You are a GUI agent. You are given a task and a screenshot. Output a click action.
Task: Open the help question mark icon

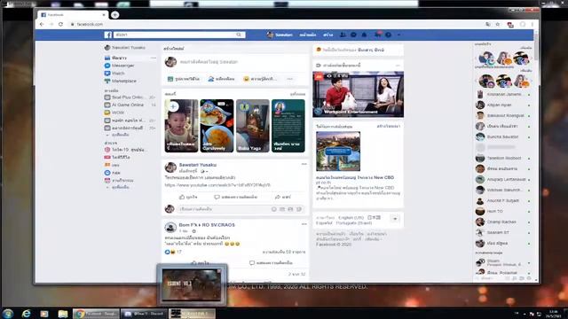tap(388, 35)
